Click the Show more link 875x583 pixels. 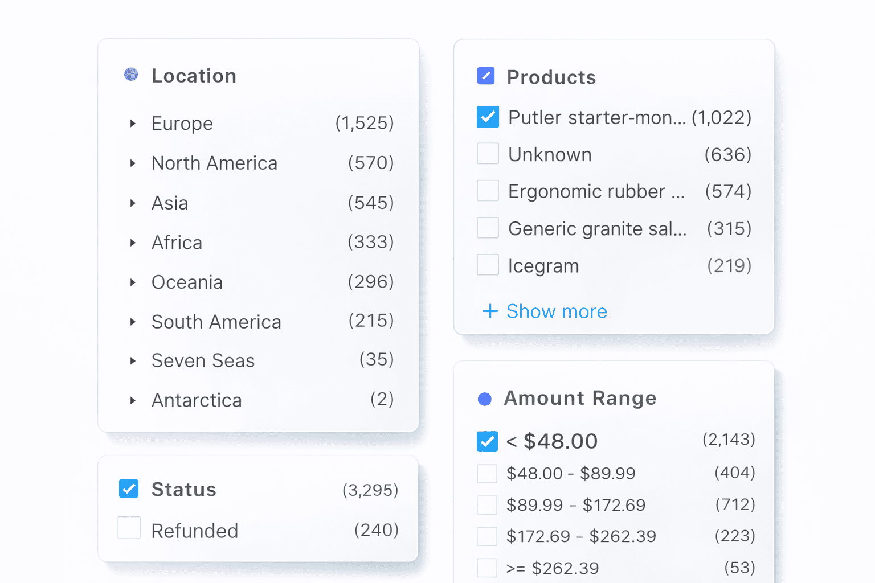[557, 311]
